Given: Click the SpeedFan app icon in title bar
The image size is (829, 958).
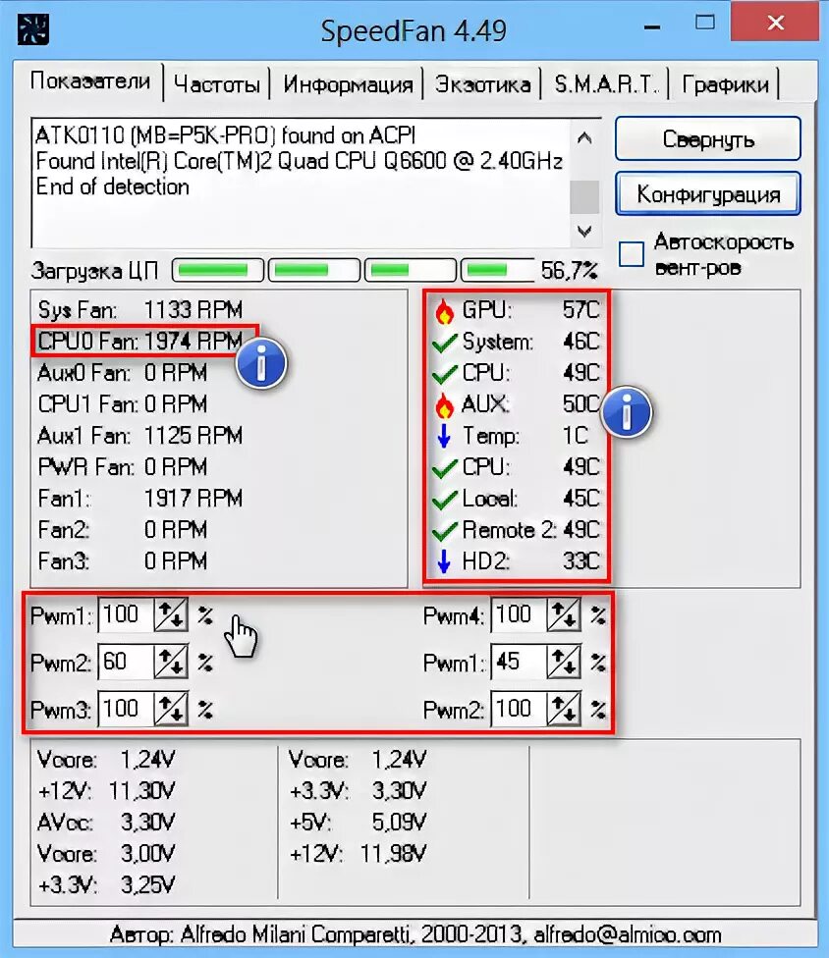Looking at the screenshot, I should tap(33, 28).
